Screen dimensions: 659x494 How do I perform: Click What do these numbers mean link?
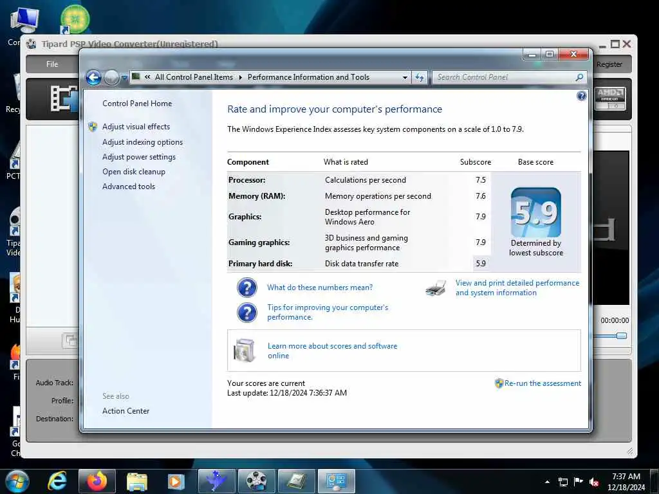point(320,288)
